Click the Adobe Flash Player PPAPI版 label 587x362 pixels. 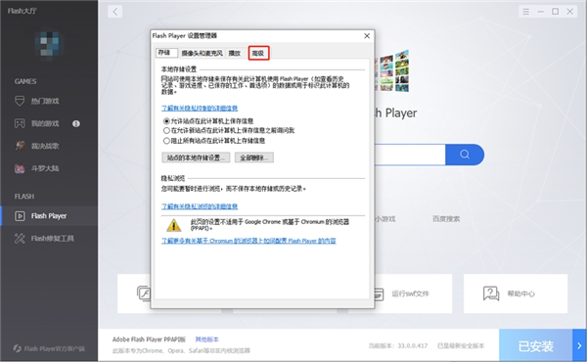[149, 339]
